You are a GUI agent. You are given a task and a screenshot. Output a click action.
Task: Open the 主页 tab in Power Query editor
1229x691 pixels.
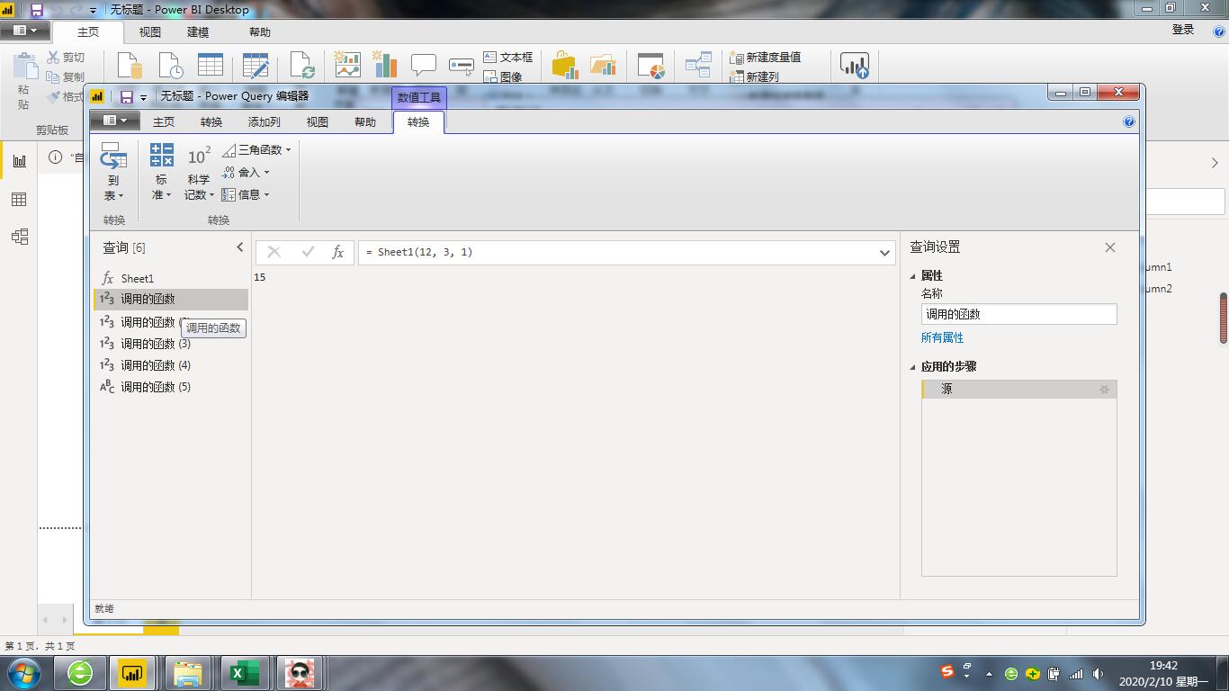[164, 122]
